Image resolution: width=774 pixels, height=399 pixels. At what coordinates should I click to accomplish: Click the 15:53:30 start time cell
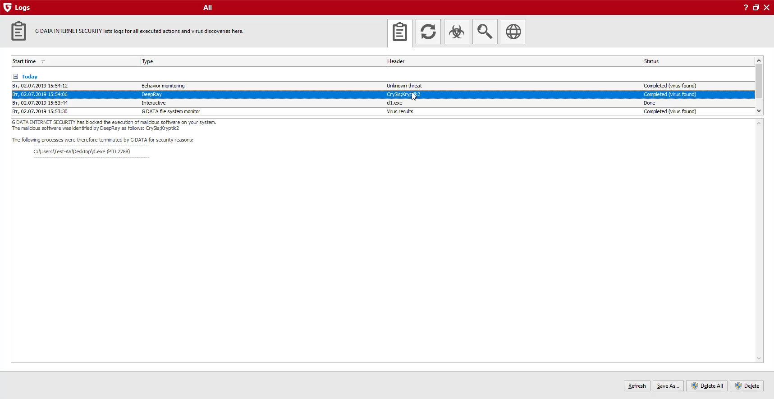[x=40, y=111]
